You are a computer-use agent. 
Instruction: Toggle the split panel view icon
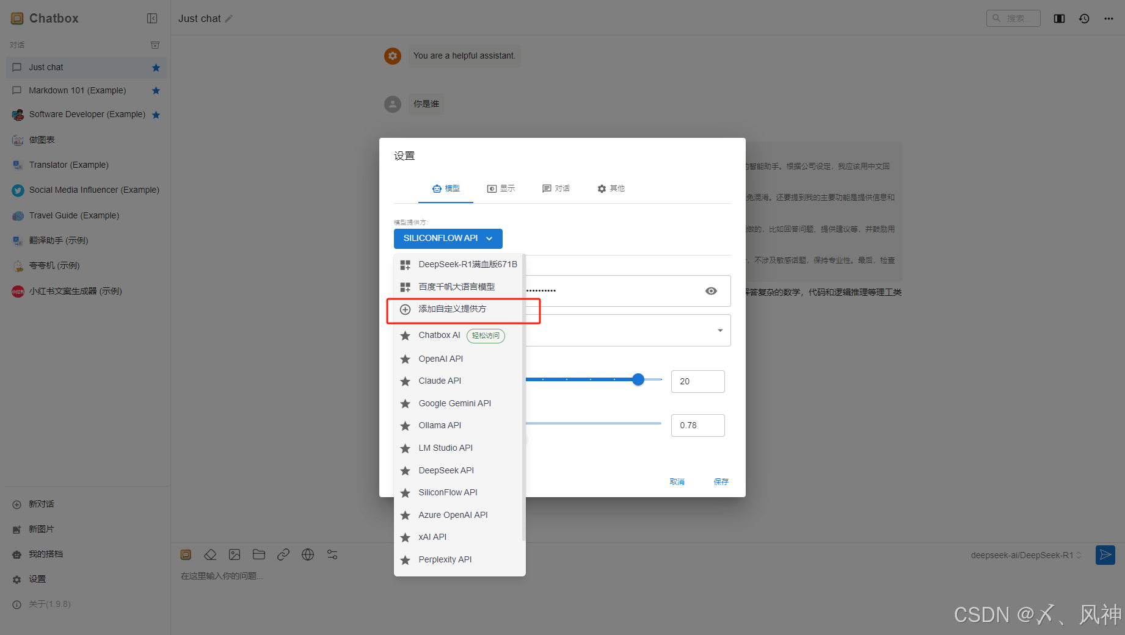pyautogui.click(x=1059, y=18)
